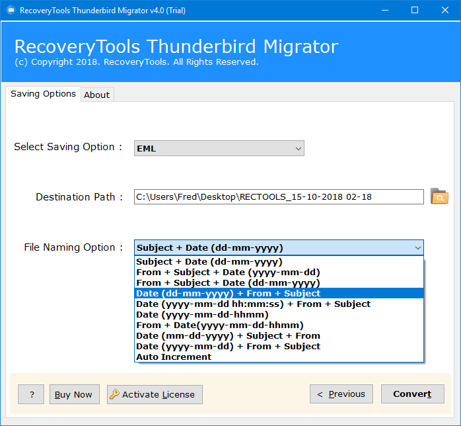Screen dimensions: 461x426
Task: Select highlighted 'Date (dd-mm-yyyy) + From + Subject'
Action: [279, 293]
